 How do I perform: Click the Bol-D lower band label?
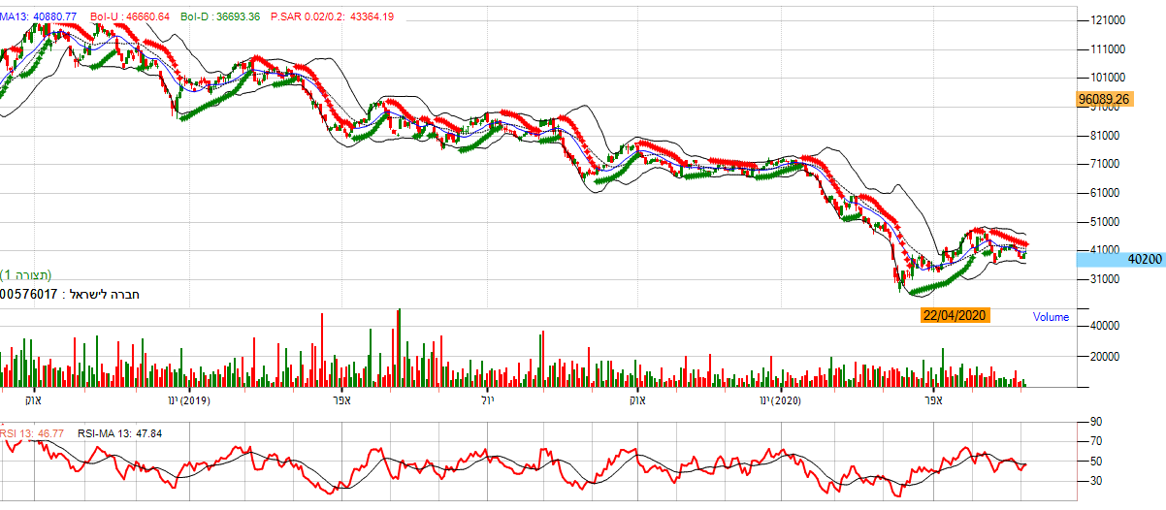tap(220, 17)
